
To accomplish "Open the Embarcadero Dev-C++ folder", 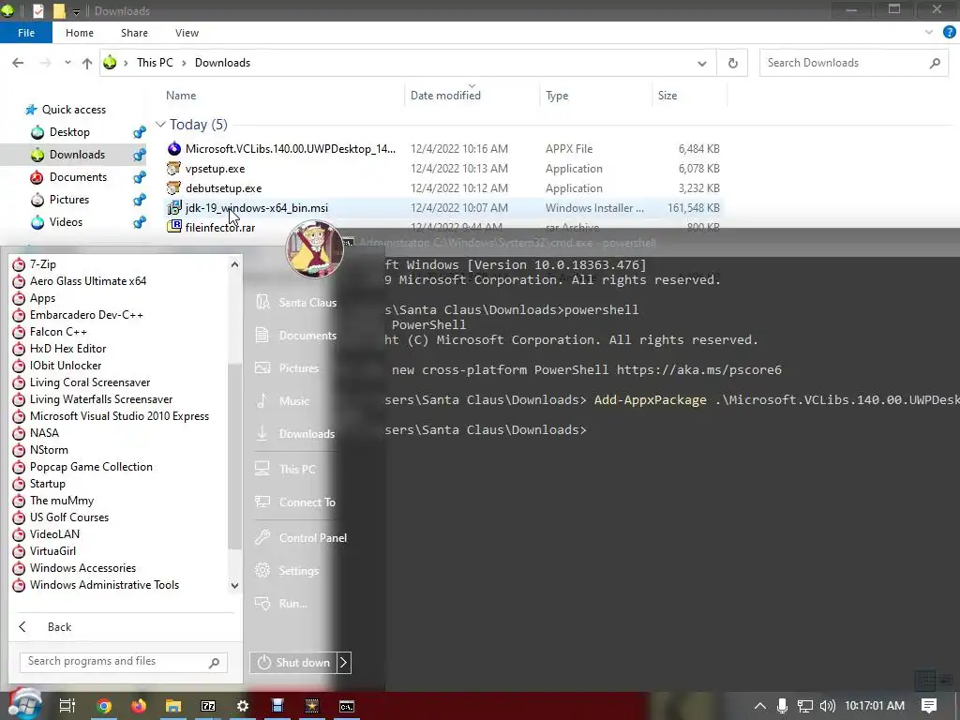I will (78, 315).
